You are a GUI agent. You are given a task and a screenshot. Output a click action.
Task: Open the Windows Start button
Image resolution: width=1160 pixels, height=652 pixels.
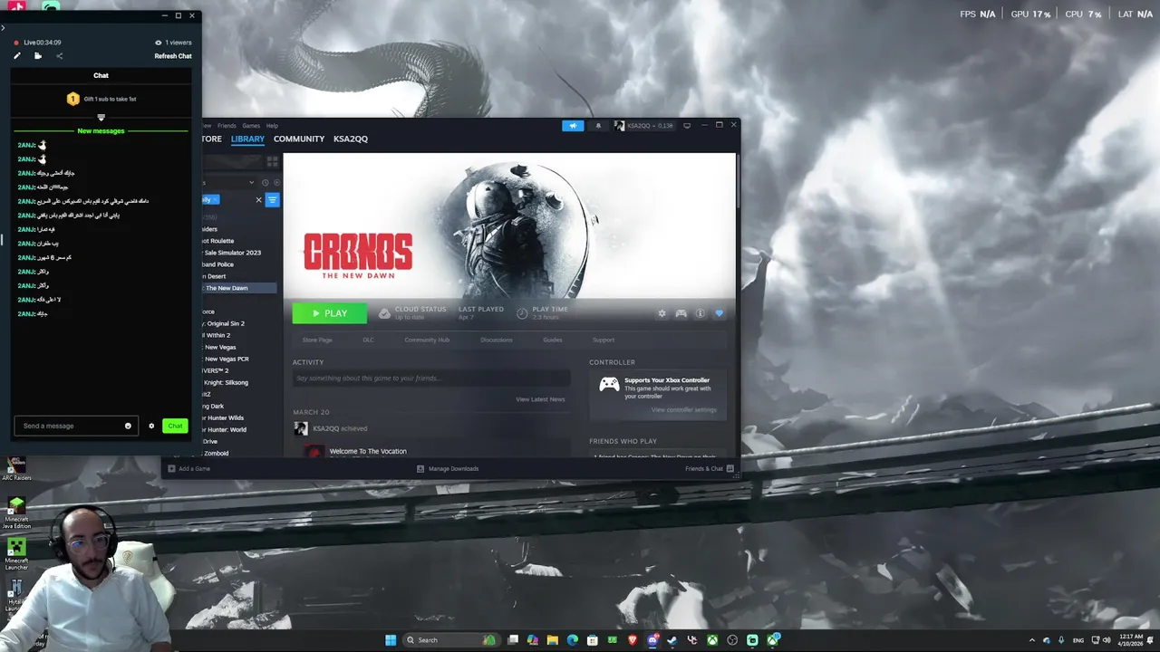(x=391, y=640)
